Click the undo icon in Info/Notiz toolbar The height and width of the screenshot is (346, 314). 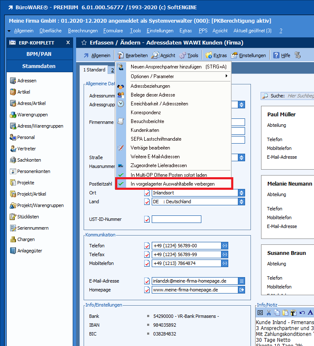pos(302,312)
